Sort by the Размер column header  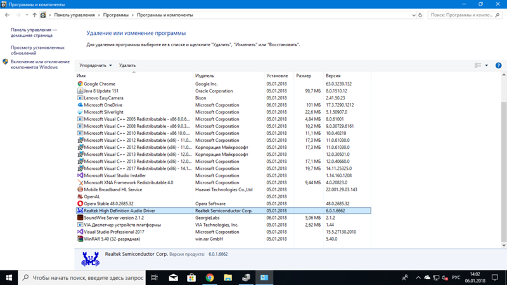coord(309,75)
